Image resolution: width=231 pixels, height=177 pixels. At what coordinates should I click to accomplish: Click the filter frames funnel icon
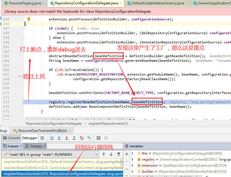coord(119,154)
